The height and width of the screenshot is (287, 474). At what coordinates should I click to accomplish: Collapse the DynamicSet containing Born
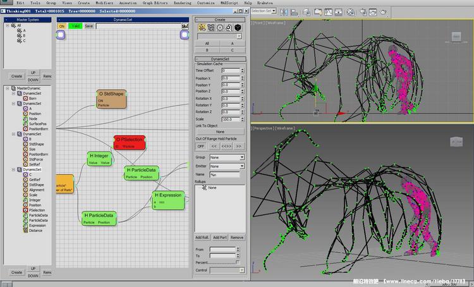point(13,94)
